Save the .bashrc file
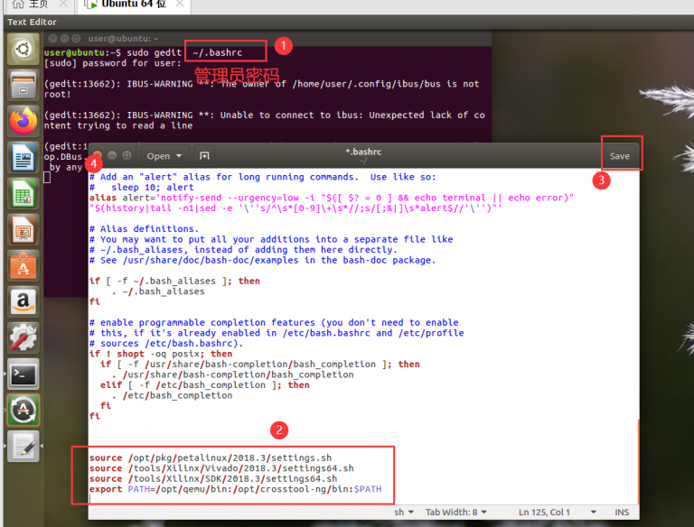 [x=619, y=155]
